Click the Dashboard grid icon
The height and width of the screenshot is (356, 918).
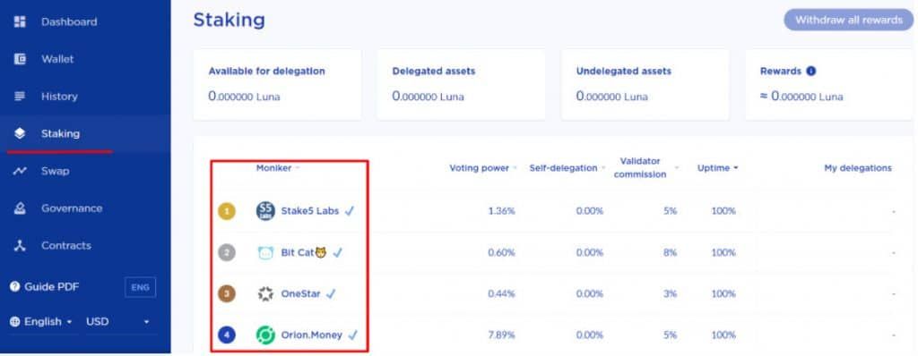(x=20, y=21)
